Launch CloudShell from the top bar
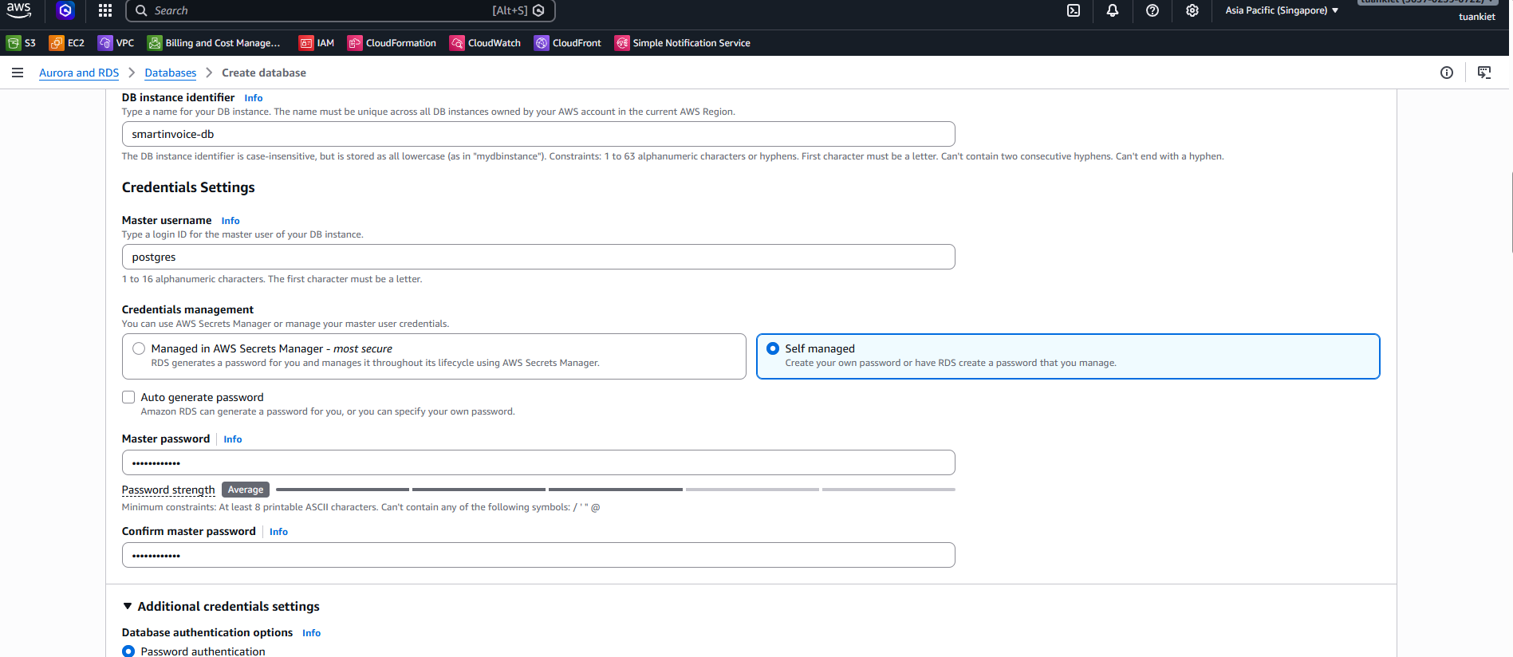 pyautogui.click(x=1074, y=10)
